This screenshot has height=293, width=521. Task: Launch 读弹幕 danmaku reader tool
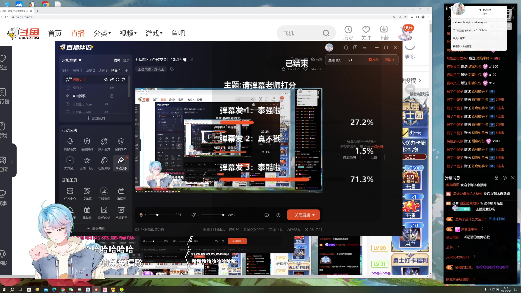[87, 194]
